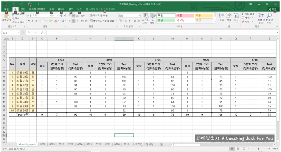Image resolution: width=281 pixels, height=152 pixels.
Task: Open the font size dropdown showing 11
Action: [x=58, y=16]
